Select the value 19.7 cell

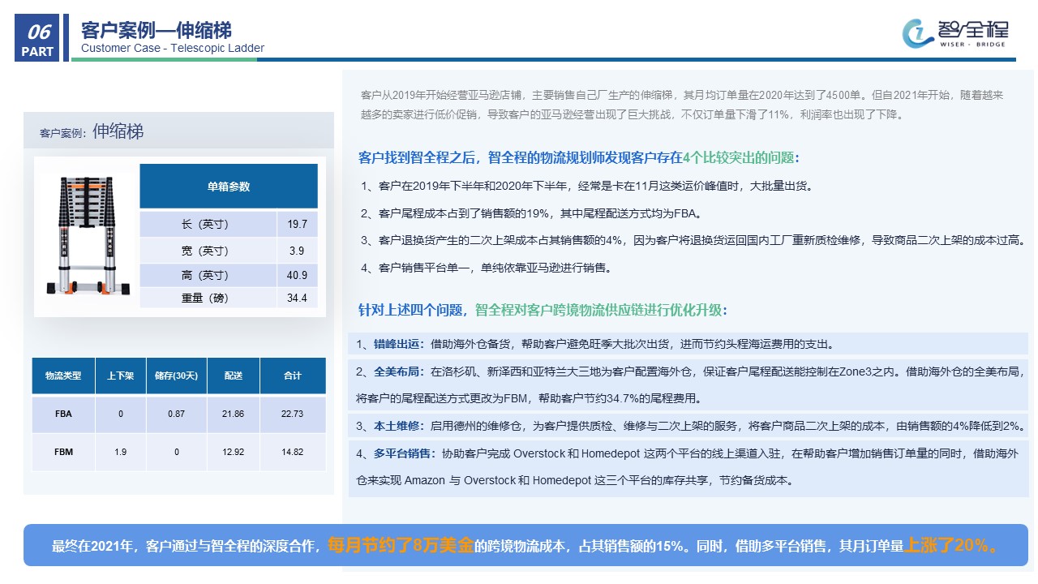pyautogui.click(x=298, y=225)
